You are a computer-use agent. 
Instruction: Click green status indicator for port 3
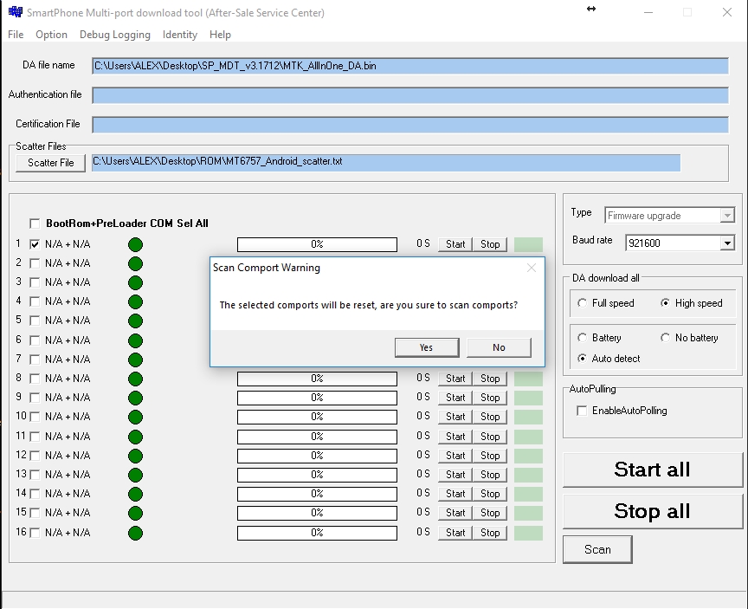click(x=135, y=283)
